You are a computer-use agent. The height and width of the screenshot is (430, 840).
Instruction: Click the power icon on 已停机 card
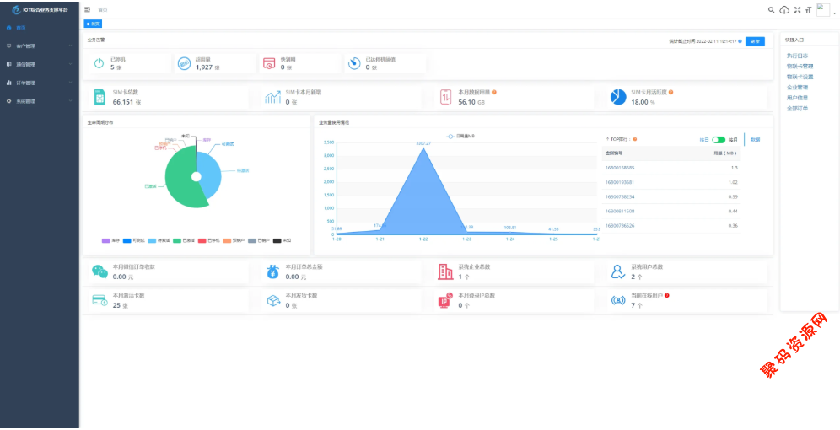pos(99,63)
